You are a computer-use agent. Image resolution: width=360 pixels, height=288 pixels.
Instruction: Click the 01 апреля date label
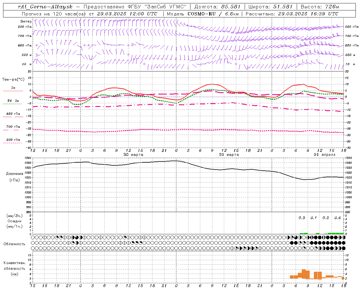coord(325,155)
